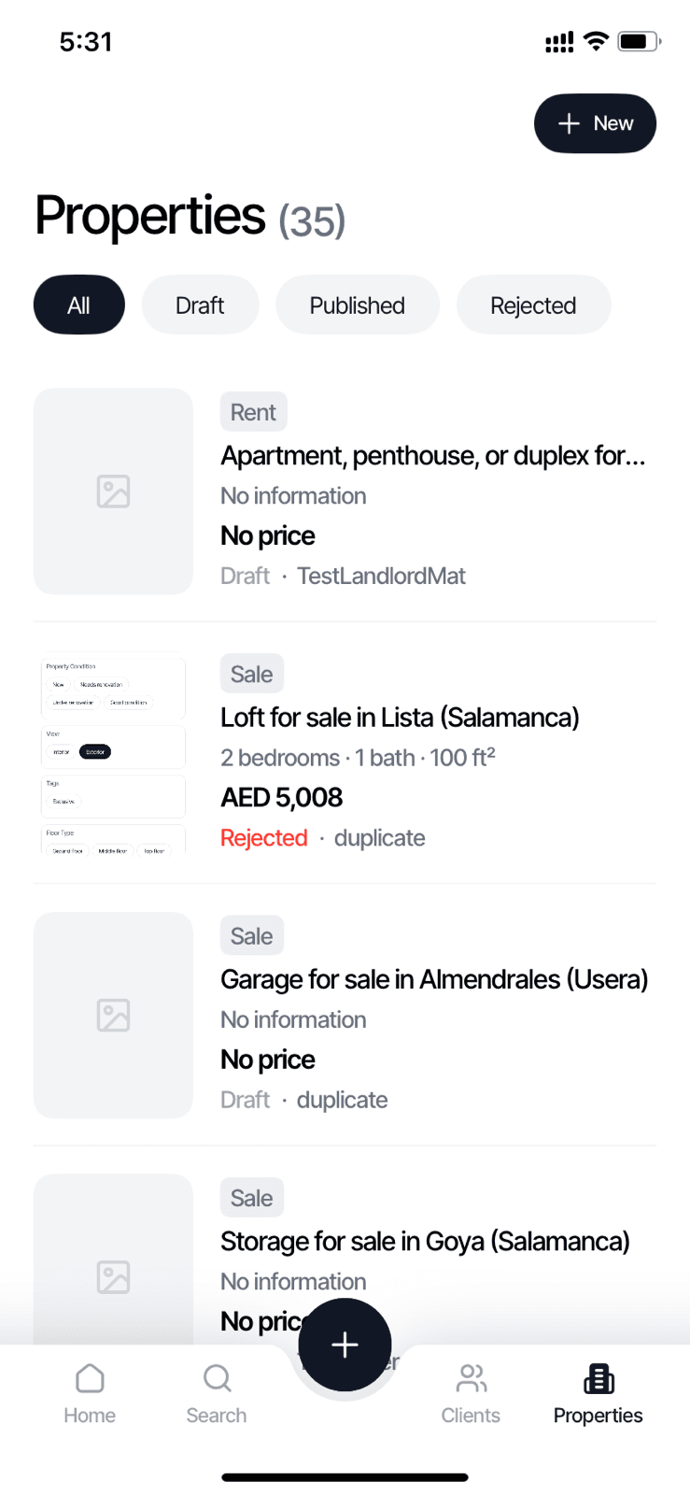Open the Loft listing thumbnail image
The height and width of the screenshot is (1495, 690).
[x=113, y=753]
